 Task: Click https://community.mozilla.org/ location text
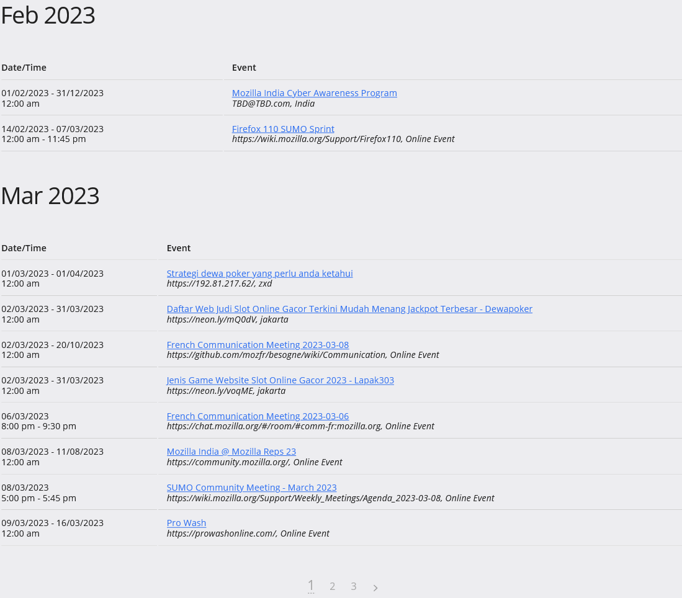tap(254, 462)
